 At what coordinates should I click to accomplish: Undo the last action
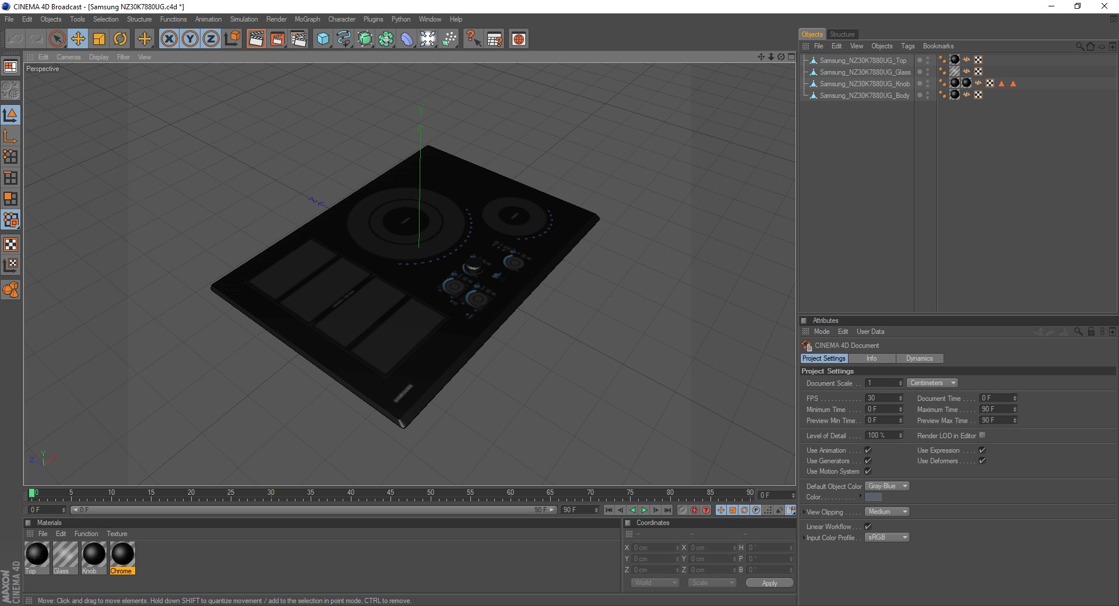(15, 39)
